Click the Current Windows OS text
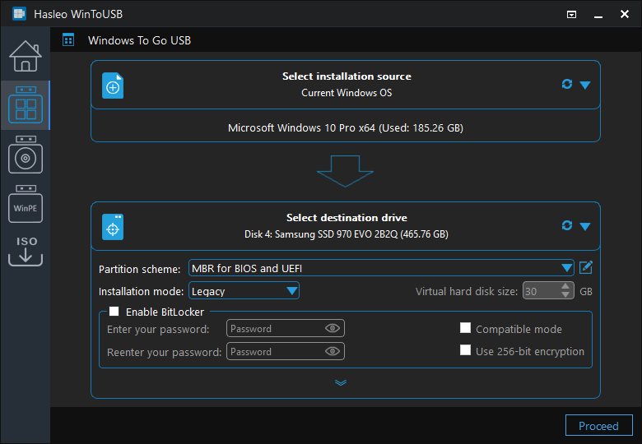 [x=347, y=93]
